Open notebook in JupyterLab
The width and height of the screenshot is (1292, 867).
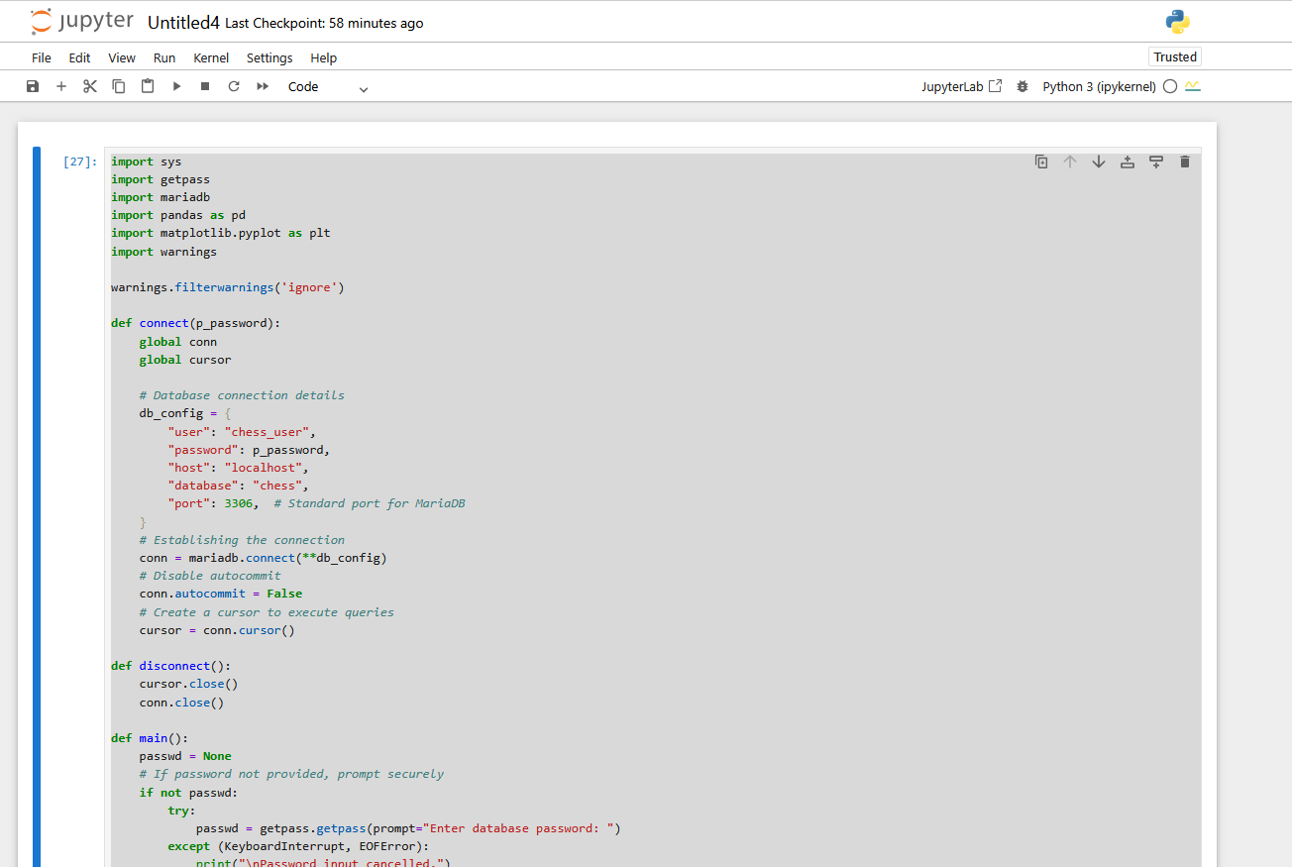(961, 86)
